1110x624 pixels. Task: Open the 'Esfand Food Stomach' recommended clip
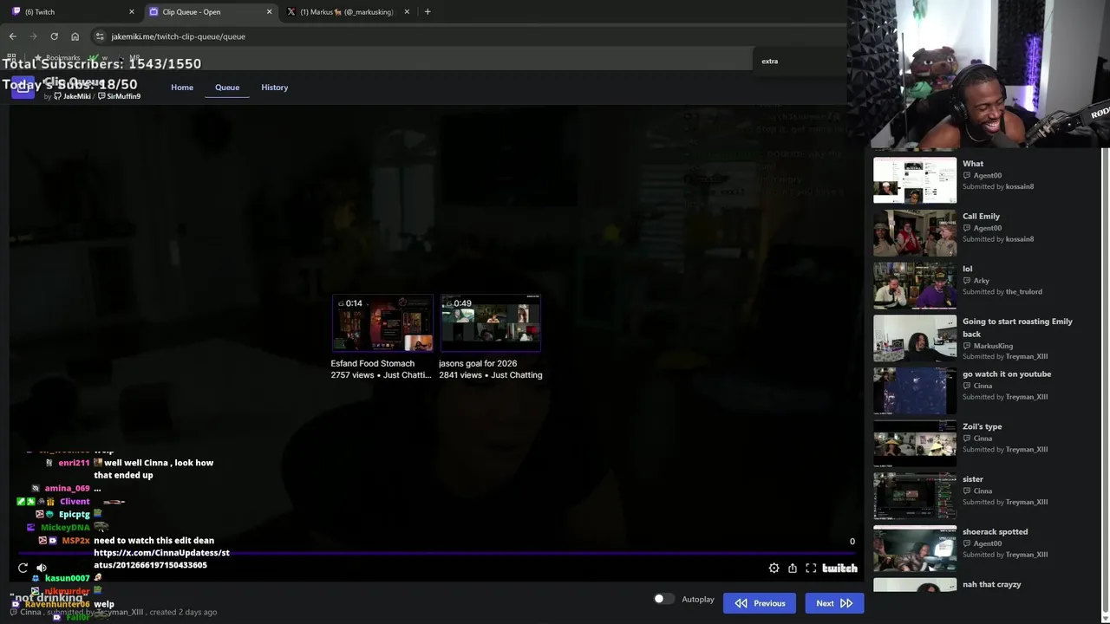(x=382, y=322)
